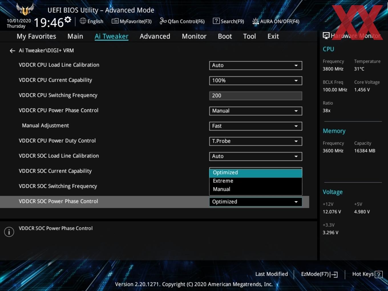The width and height of the screenshot is (388, 291).
Task: Open the Tool tab
Action: coord(249,36)
